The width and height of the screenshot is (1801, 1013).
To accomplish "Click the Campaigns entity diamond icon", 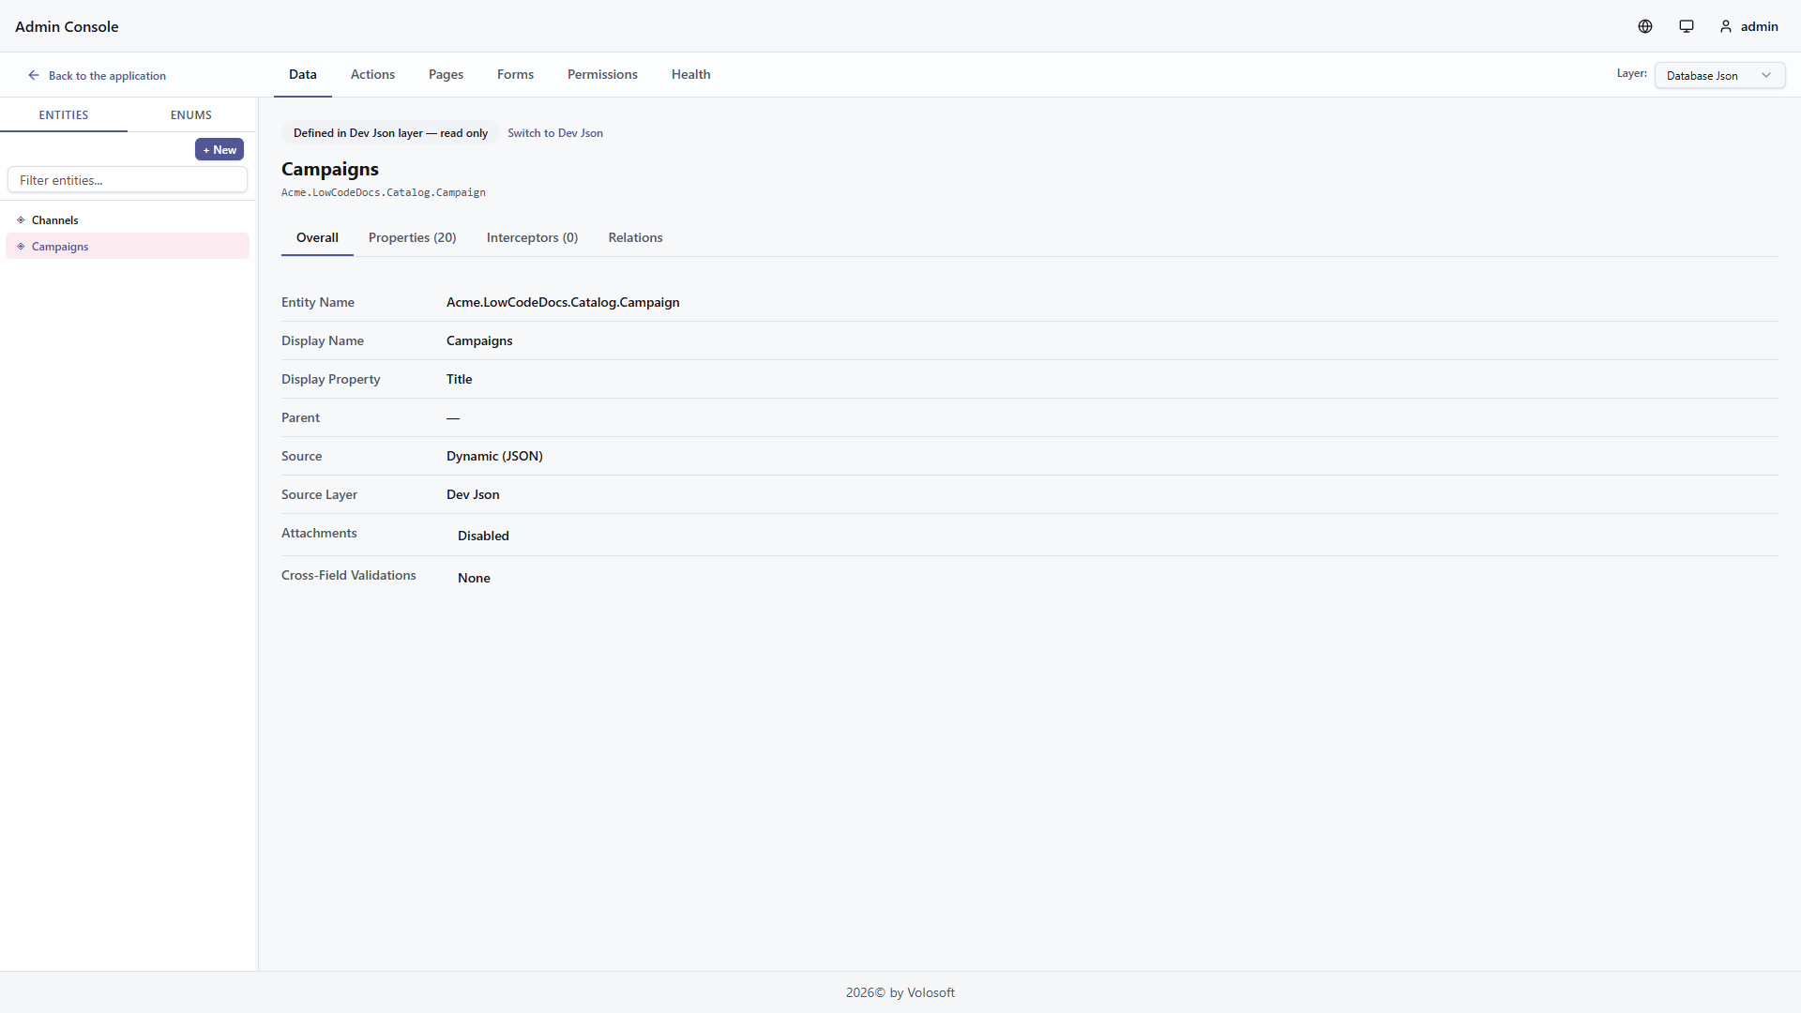I will [21, 247].
